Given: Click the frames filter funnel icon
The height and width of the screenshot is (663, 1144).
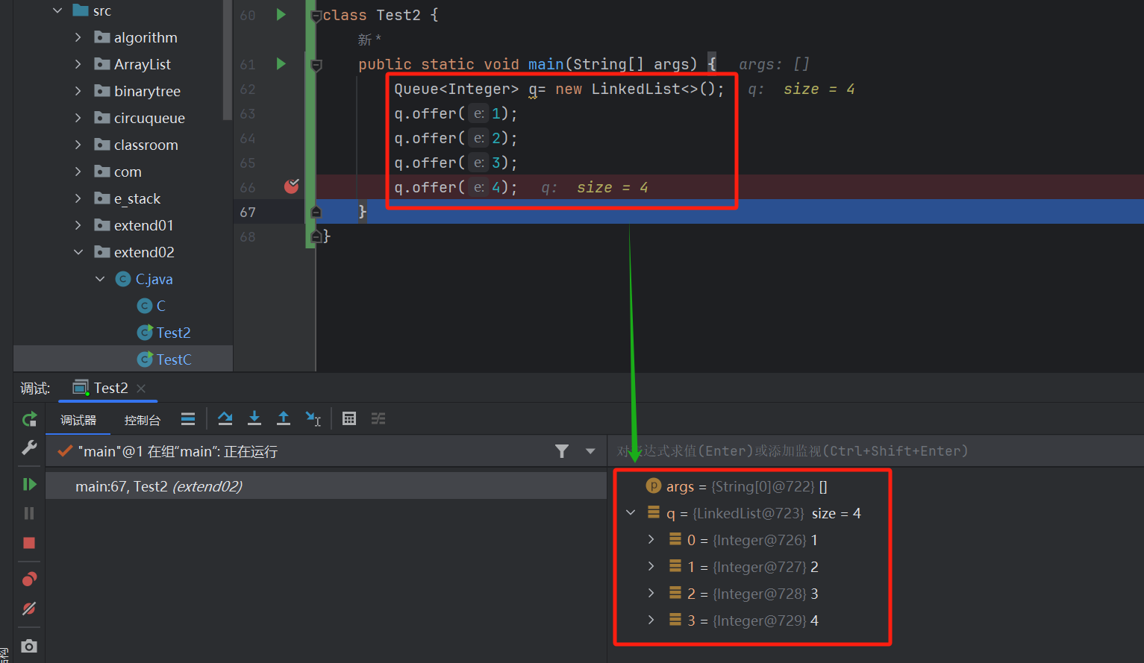Looking at the screenshot, I should 562,451.
